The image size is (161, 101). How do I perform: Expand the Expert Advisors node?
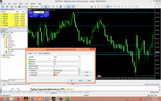click(2, 55)
